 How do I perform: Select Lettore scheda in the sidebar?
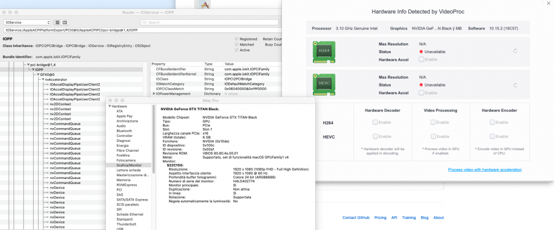[x=129, y=170]
